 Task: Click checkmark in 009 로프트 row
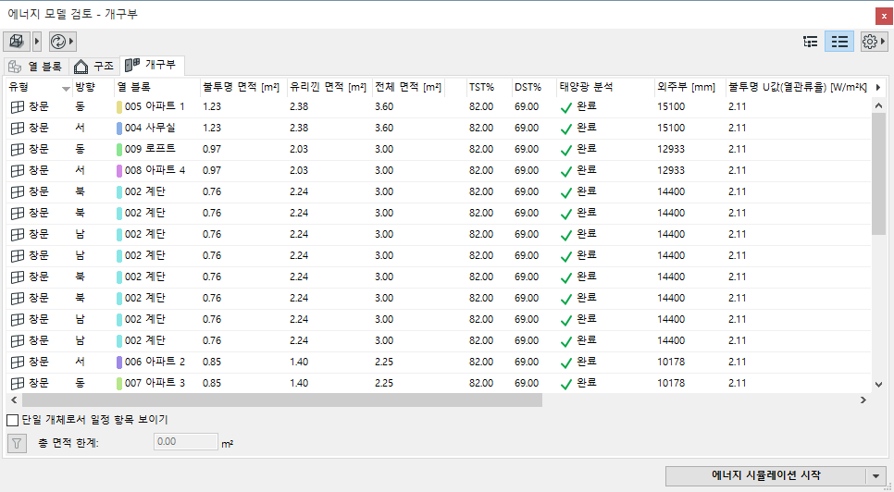coord(565,151)
